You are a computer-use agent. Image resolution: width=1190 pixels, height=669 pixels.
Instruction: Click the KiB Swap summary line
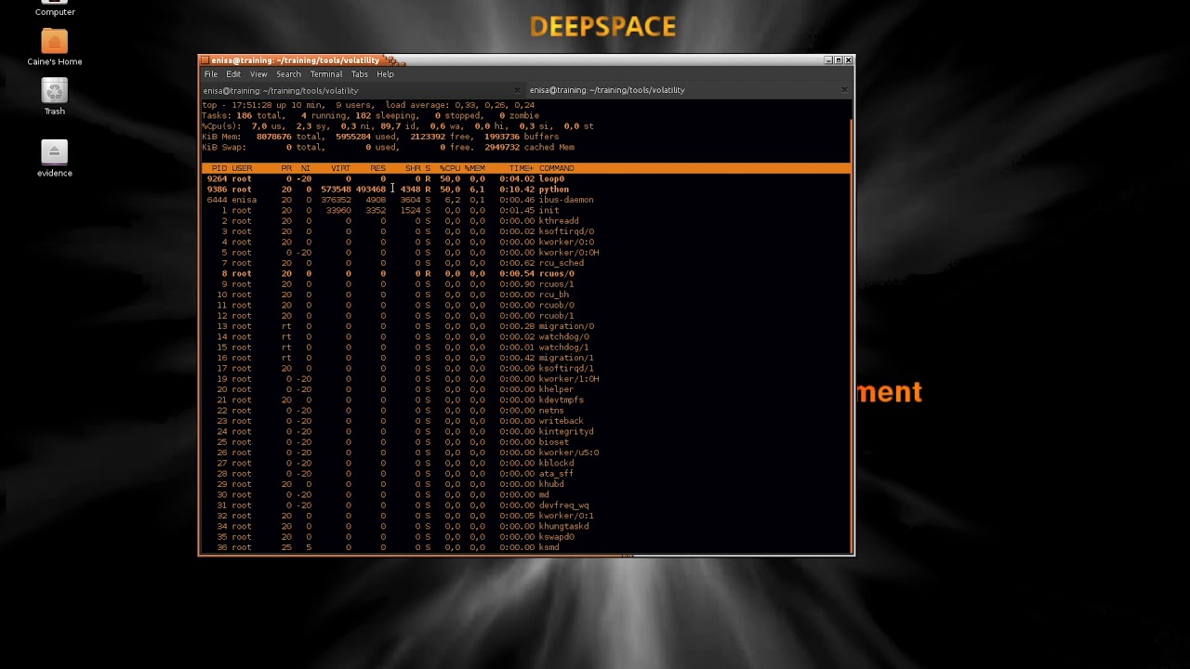pos(388,147)
